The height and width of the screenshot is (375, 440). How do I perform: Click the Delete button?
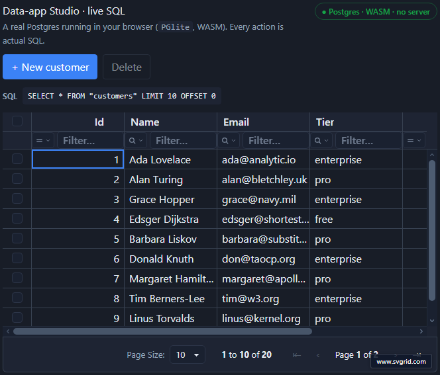(x=127, y=67)
